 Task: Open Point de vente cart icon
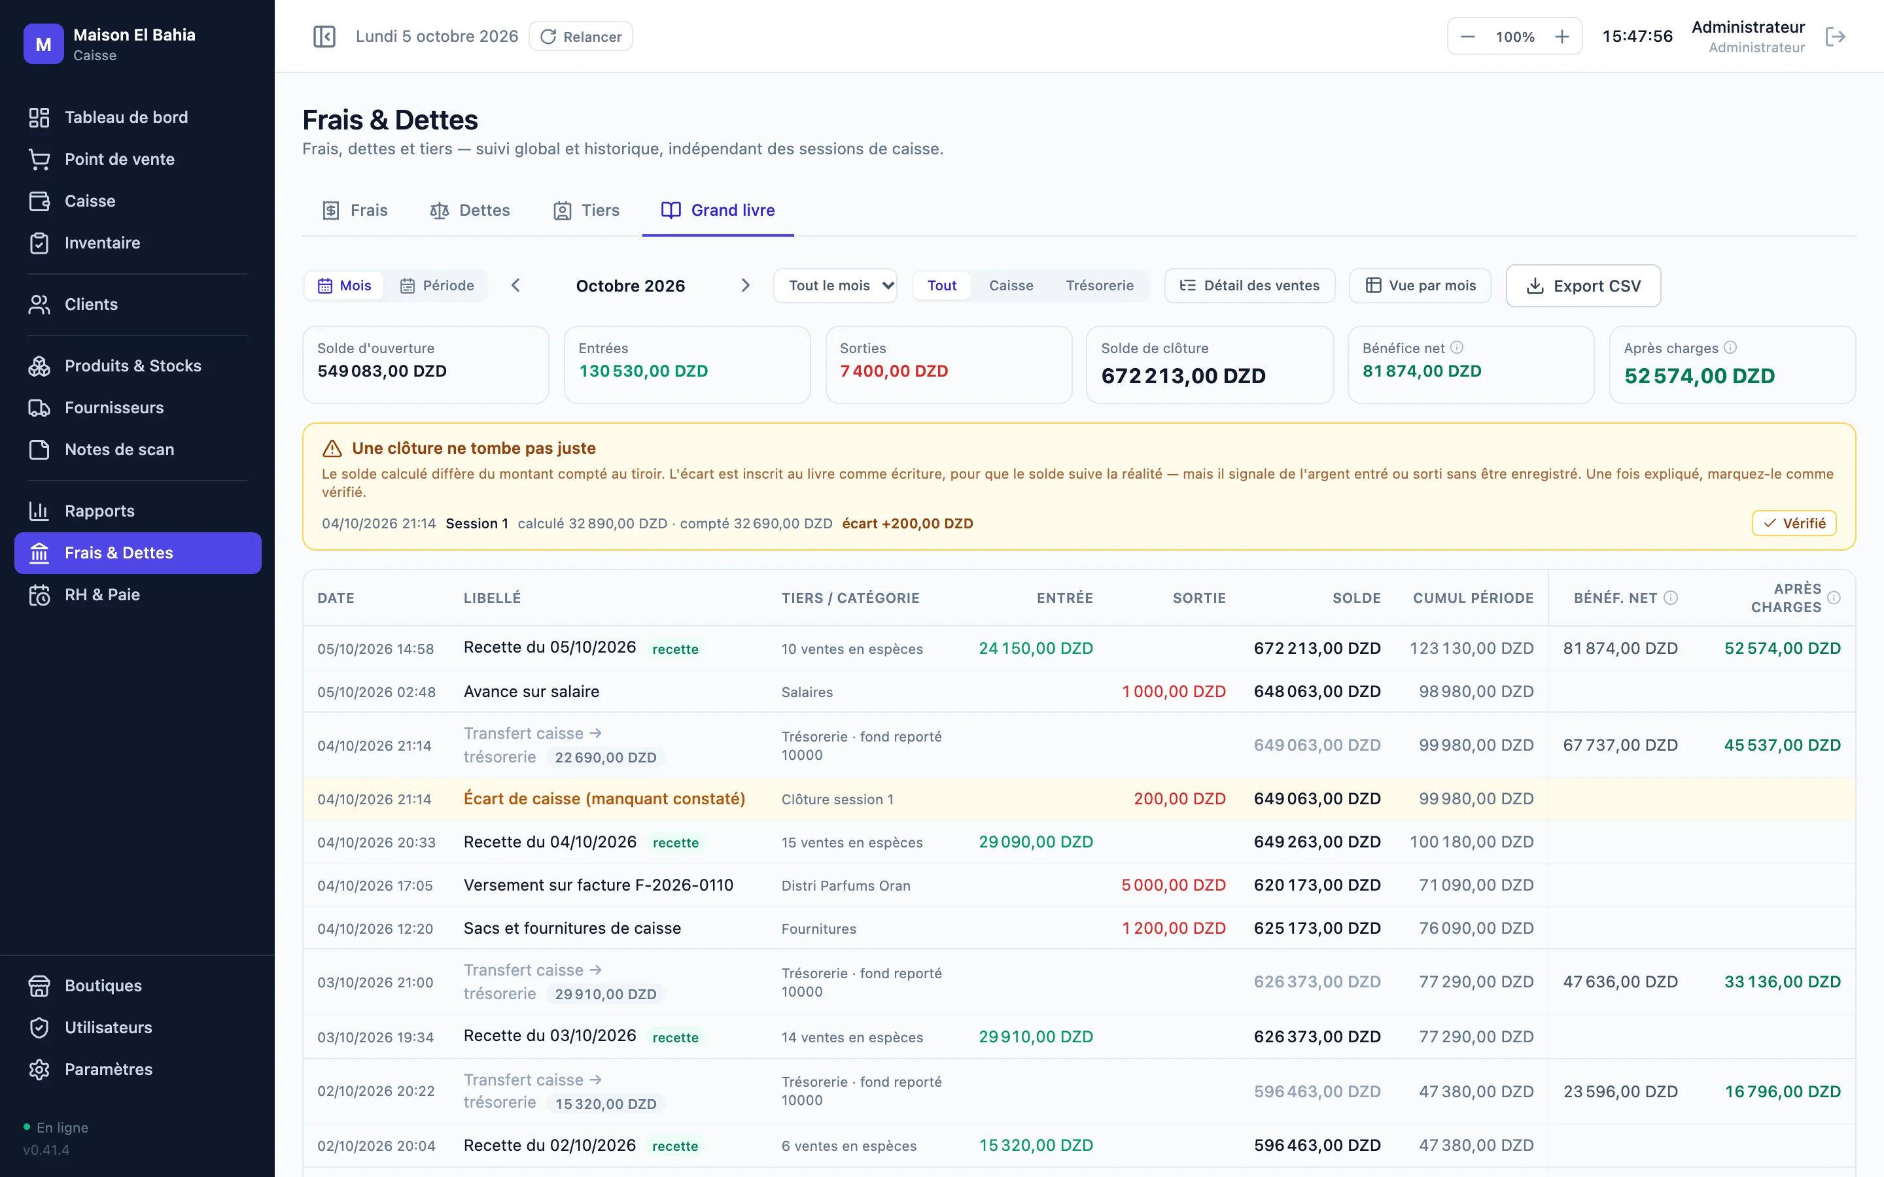(39, 159)
